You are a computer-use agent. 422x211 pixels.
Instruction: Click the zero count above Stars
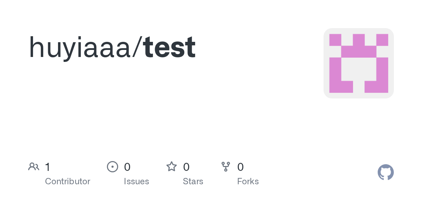pos(186,167)
